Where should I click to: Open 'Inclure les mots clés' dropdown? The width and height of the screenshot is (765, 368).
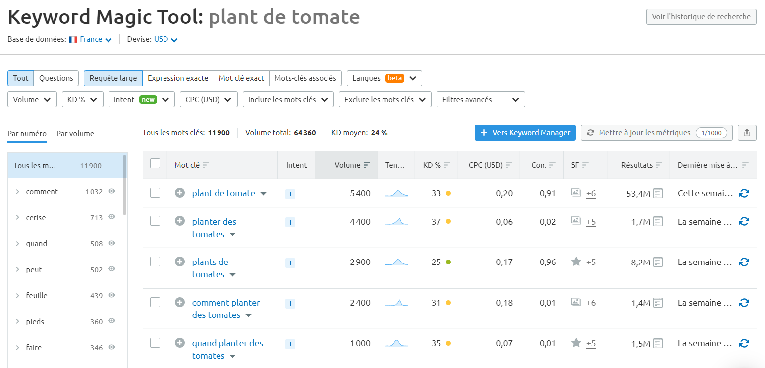pos(288,99)
